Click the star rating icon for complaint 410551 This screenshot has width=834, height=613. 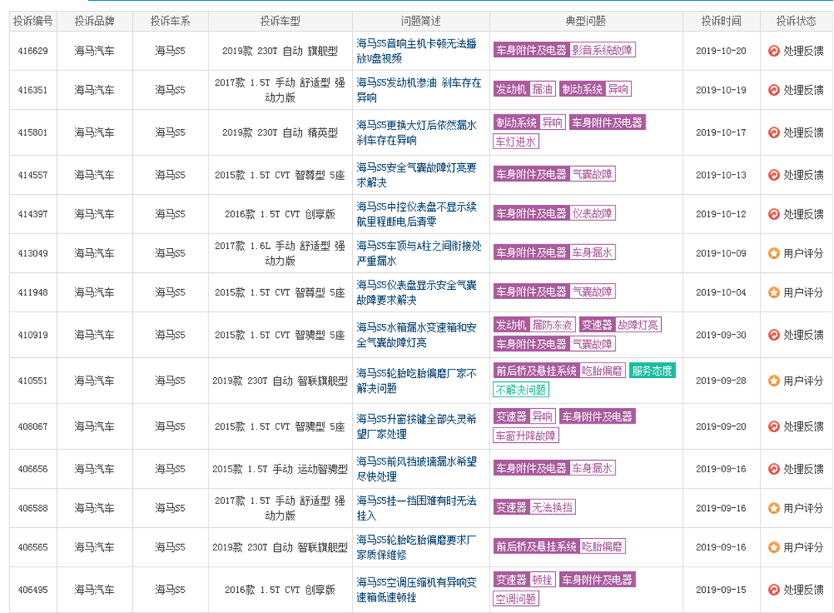[774, 380]
